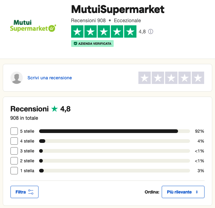The height and width of the screenshot is (208, 215).
Task: Click the user avatar placeholder icon
Action: coord(17,78)
